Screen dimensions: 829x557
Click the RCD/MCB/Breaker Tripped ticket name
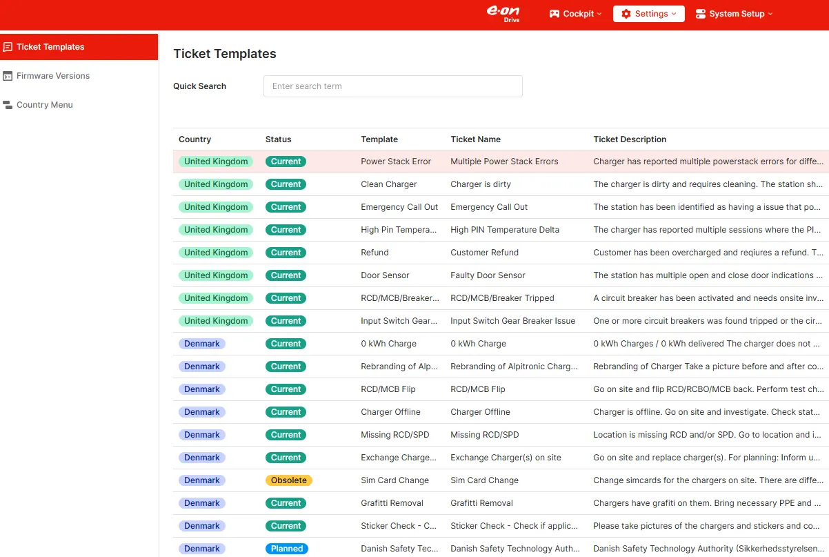[x=502, y=298]
